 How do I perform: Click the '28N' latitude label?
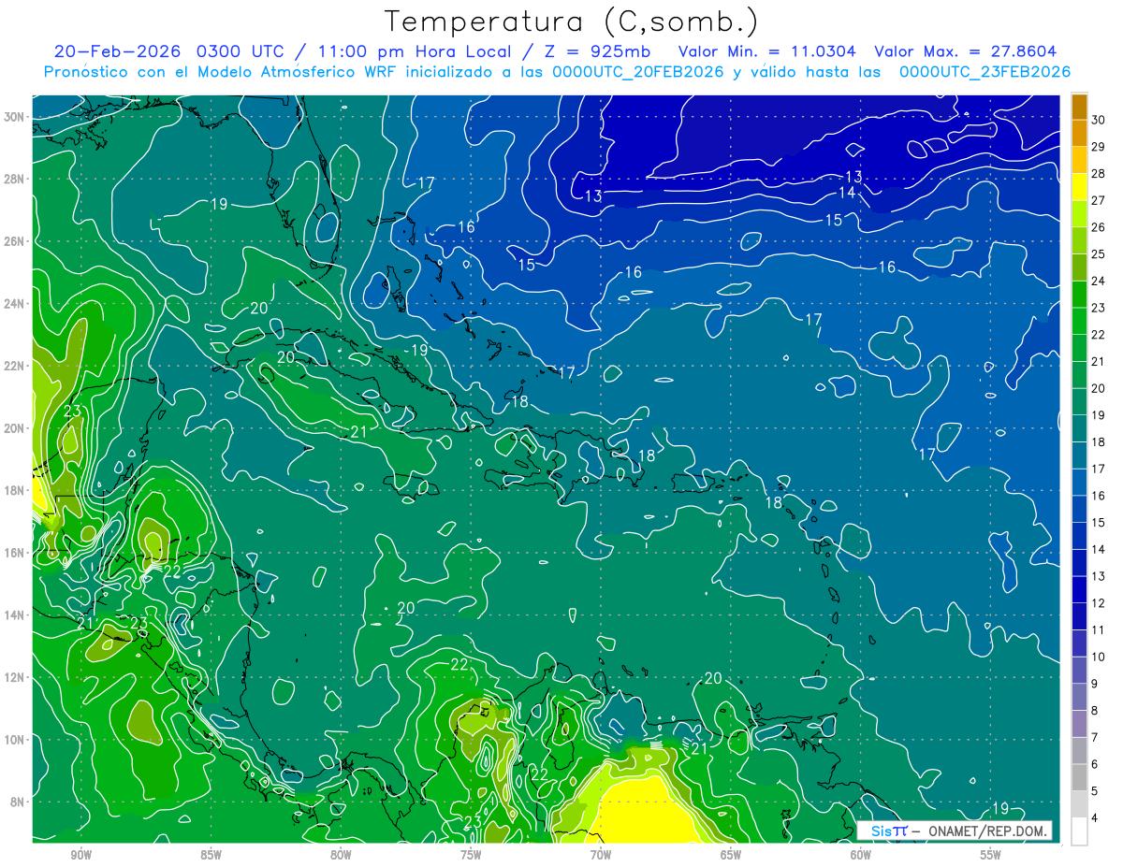pos(14,179)
